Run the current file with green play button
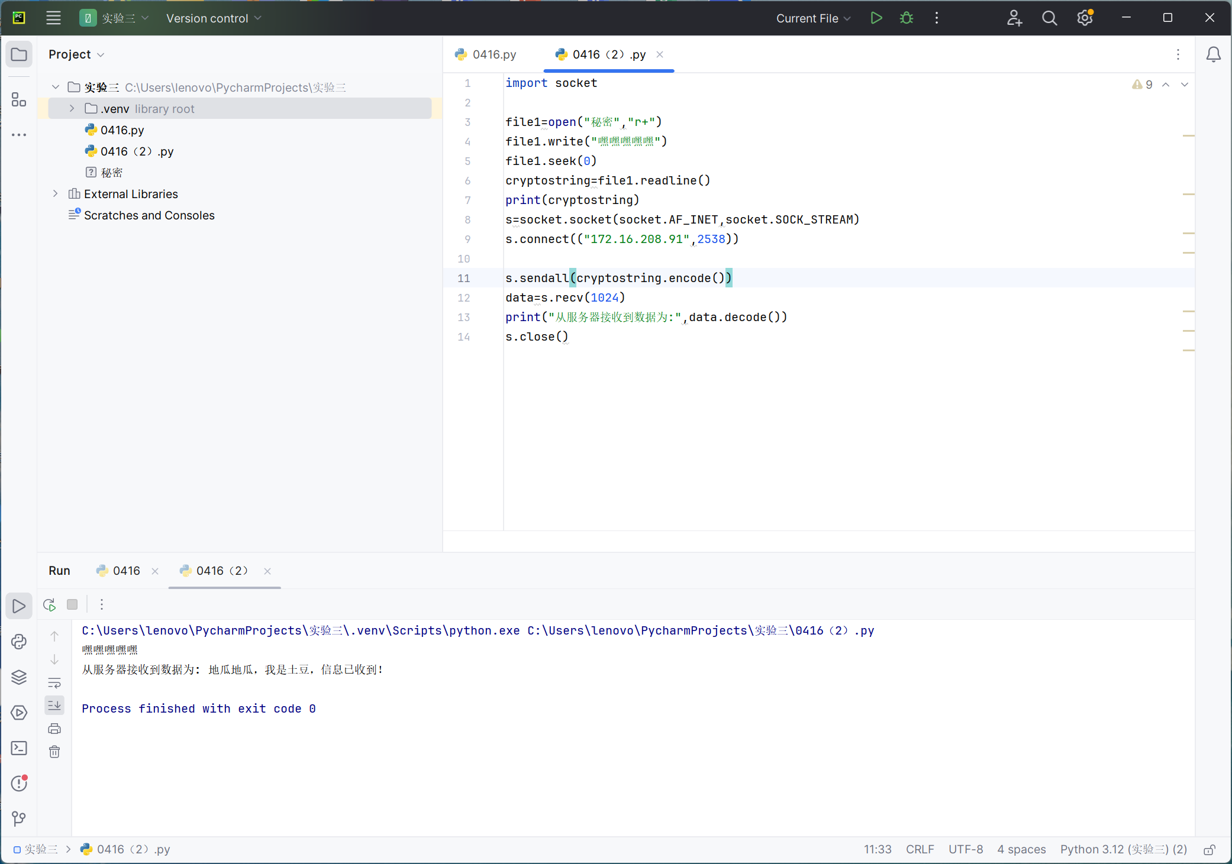 [876, 18]
